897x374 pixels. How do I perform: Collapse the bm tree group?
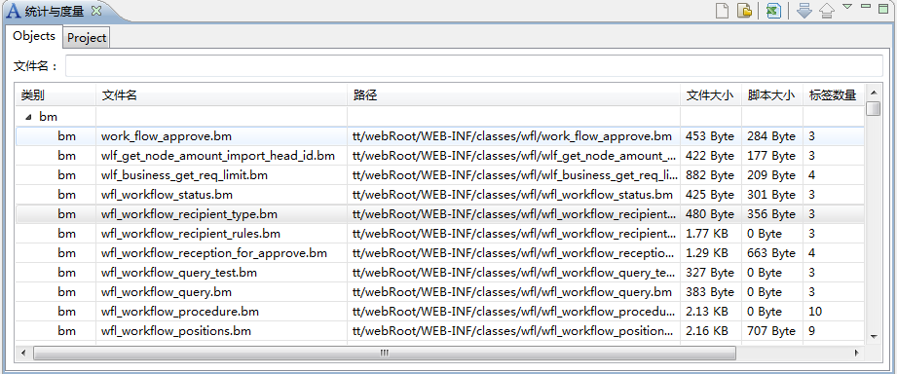click(28, 117)
